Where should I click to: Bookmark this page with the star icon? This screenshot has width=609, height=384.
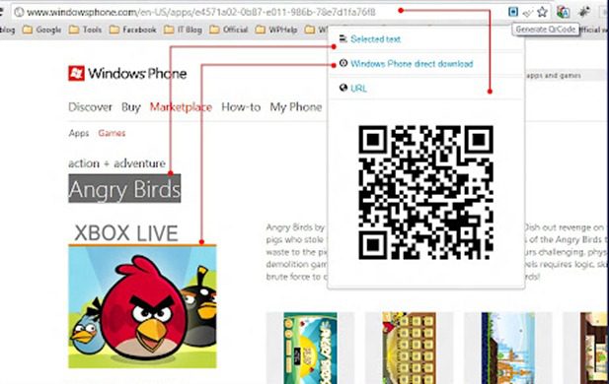(542, 12)
